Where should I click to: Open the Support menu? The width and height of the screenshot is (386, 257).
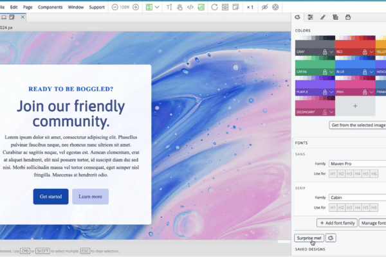click(96, 7)
